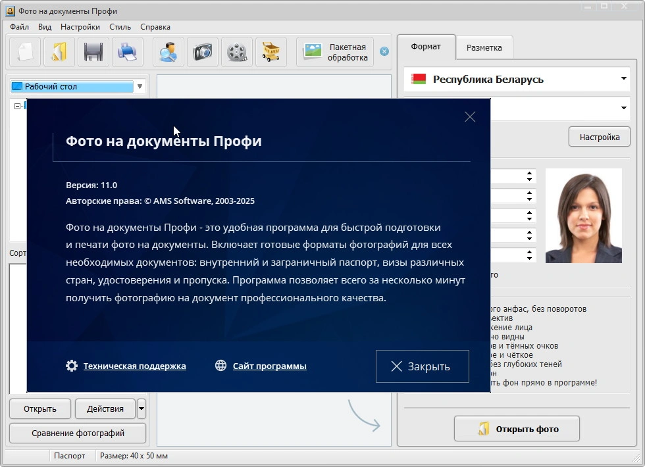Start Пакетная обработка batch processing
Screen dimensions: 645x467
point(335,52)
